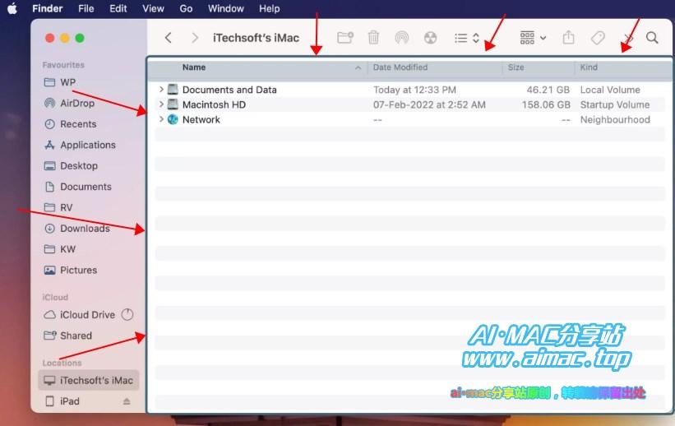This screenshot has width=675, height=426.
Task: Click window title iTechsoft's iMac
Action: tap(256, 38)
